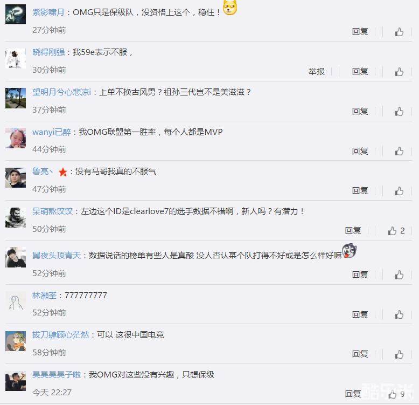
Task: Open wanyi已醉's avatar picture
Action: click(x=16, y=138)
